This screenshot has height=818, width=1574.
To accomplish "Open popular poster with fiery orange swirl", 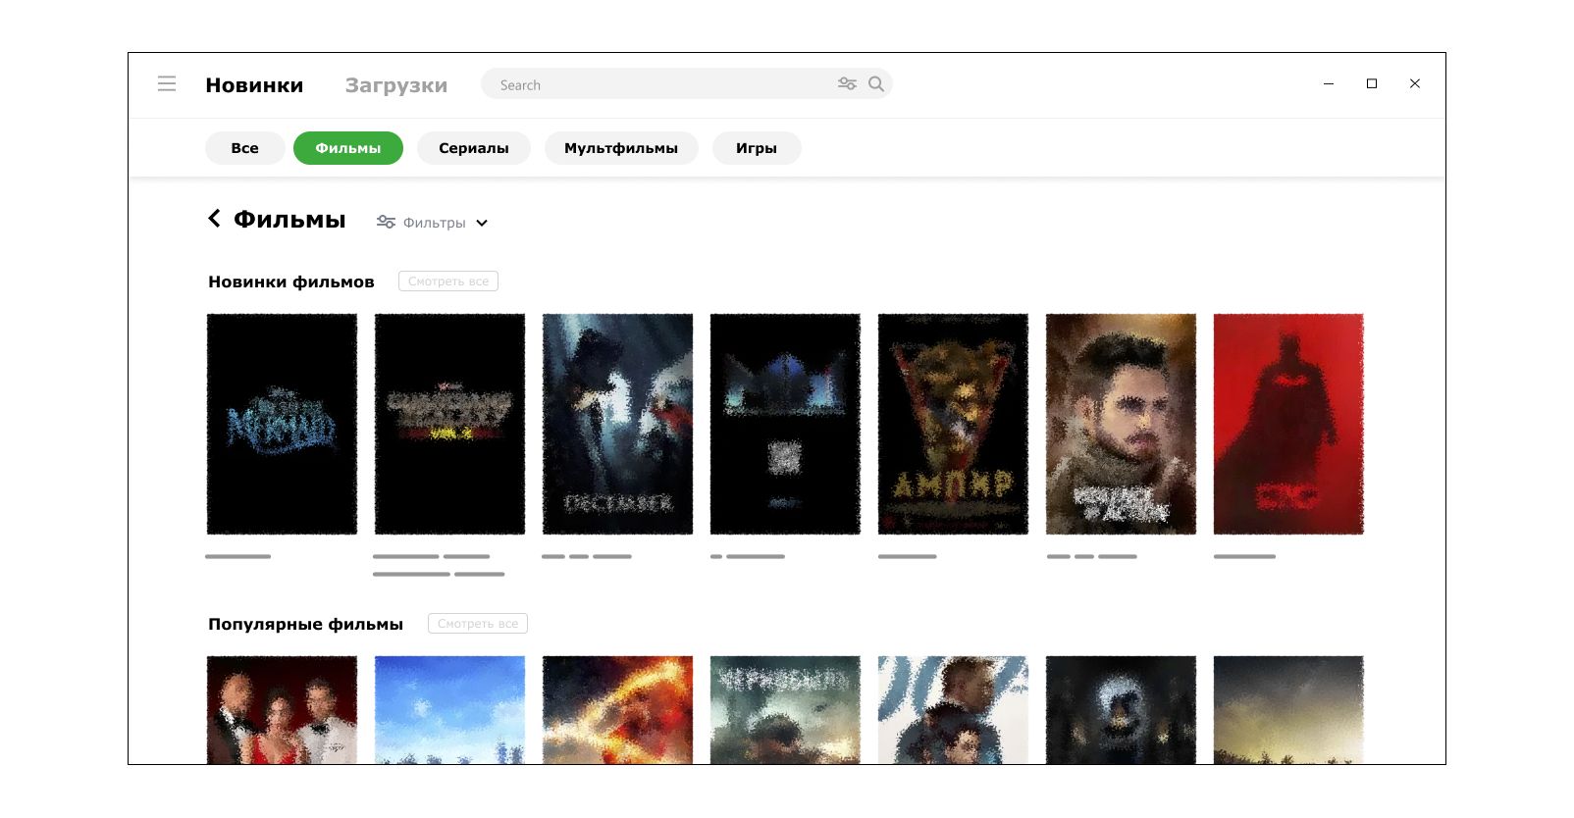I will (617, 710).
